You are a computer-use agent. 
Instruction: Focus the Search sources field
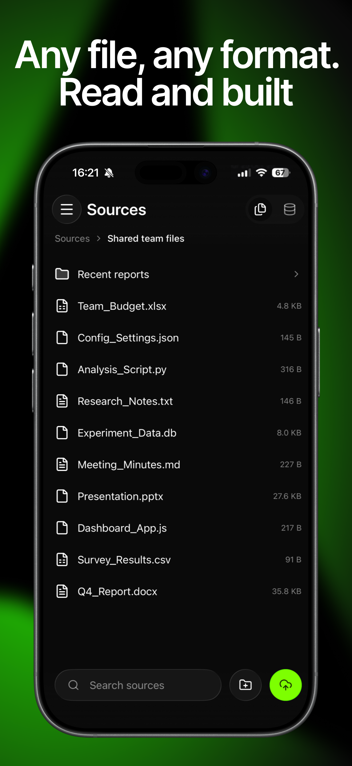(x=138, y=685)
